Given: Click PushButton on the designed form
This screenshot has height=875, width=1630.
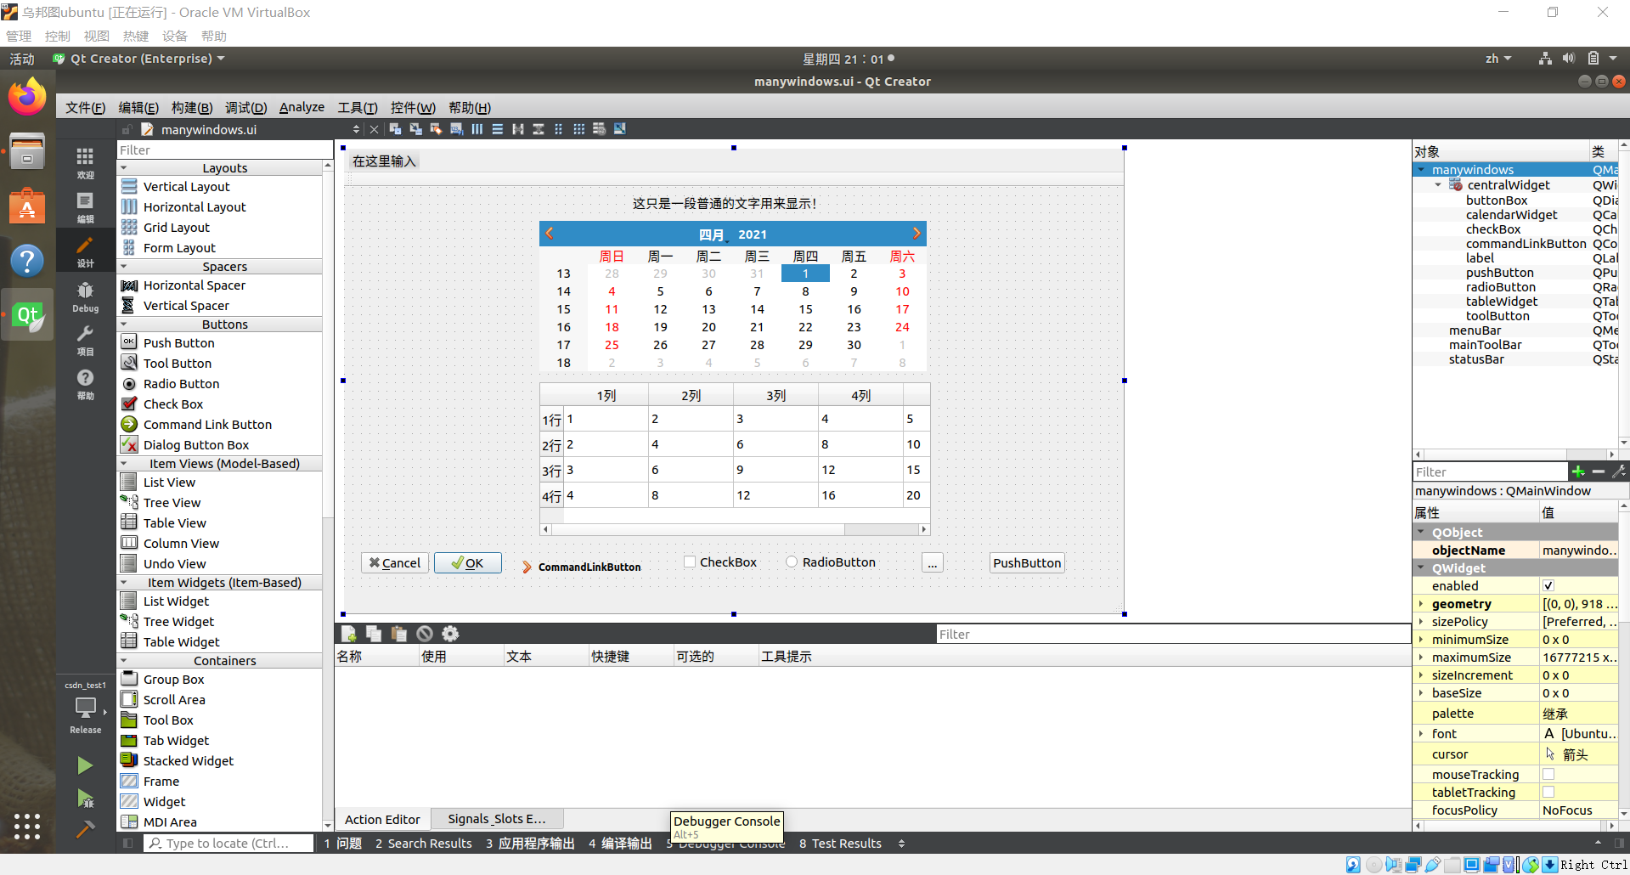Looking at the screenshot, I should 1026,562.
